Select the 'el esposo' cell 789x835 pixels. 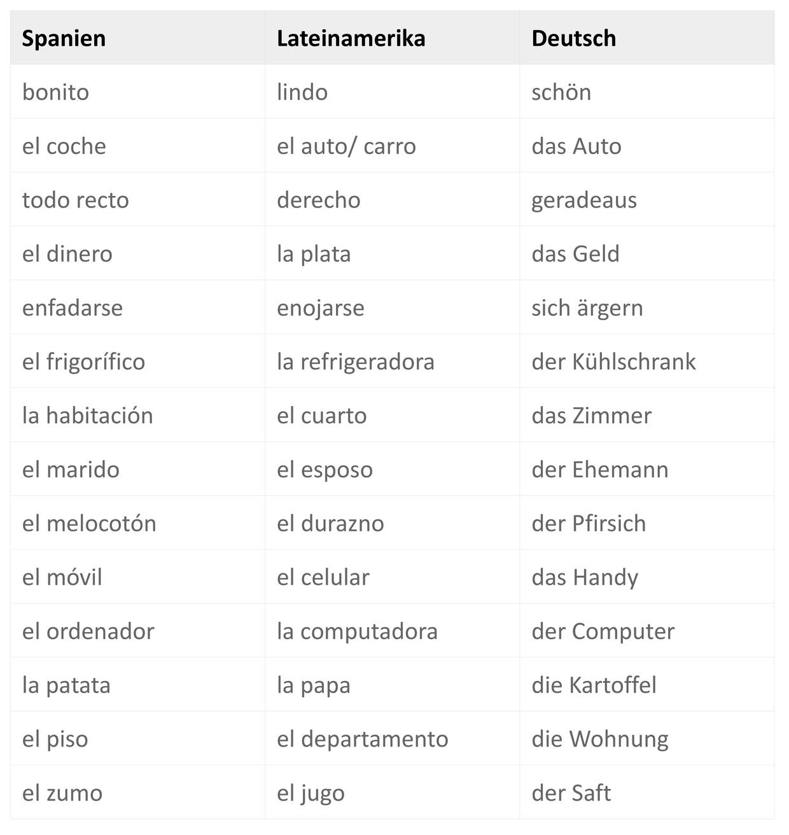pyautogui.click(x=325, y=470)
